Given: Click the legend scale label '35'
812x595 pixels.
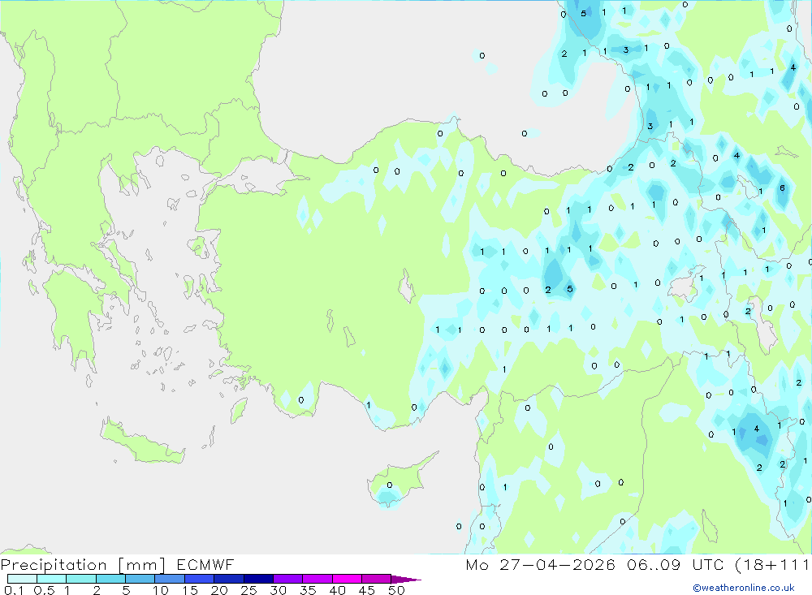Looking at the screenshot, I should click(x=308, y=590).
